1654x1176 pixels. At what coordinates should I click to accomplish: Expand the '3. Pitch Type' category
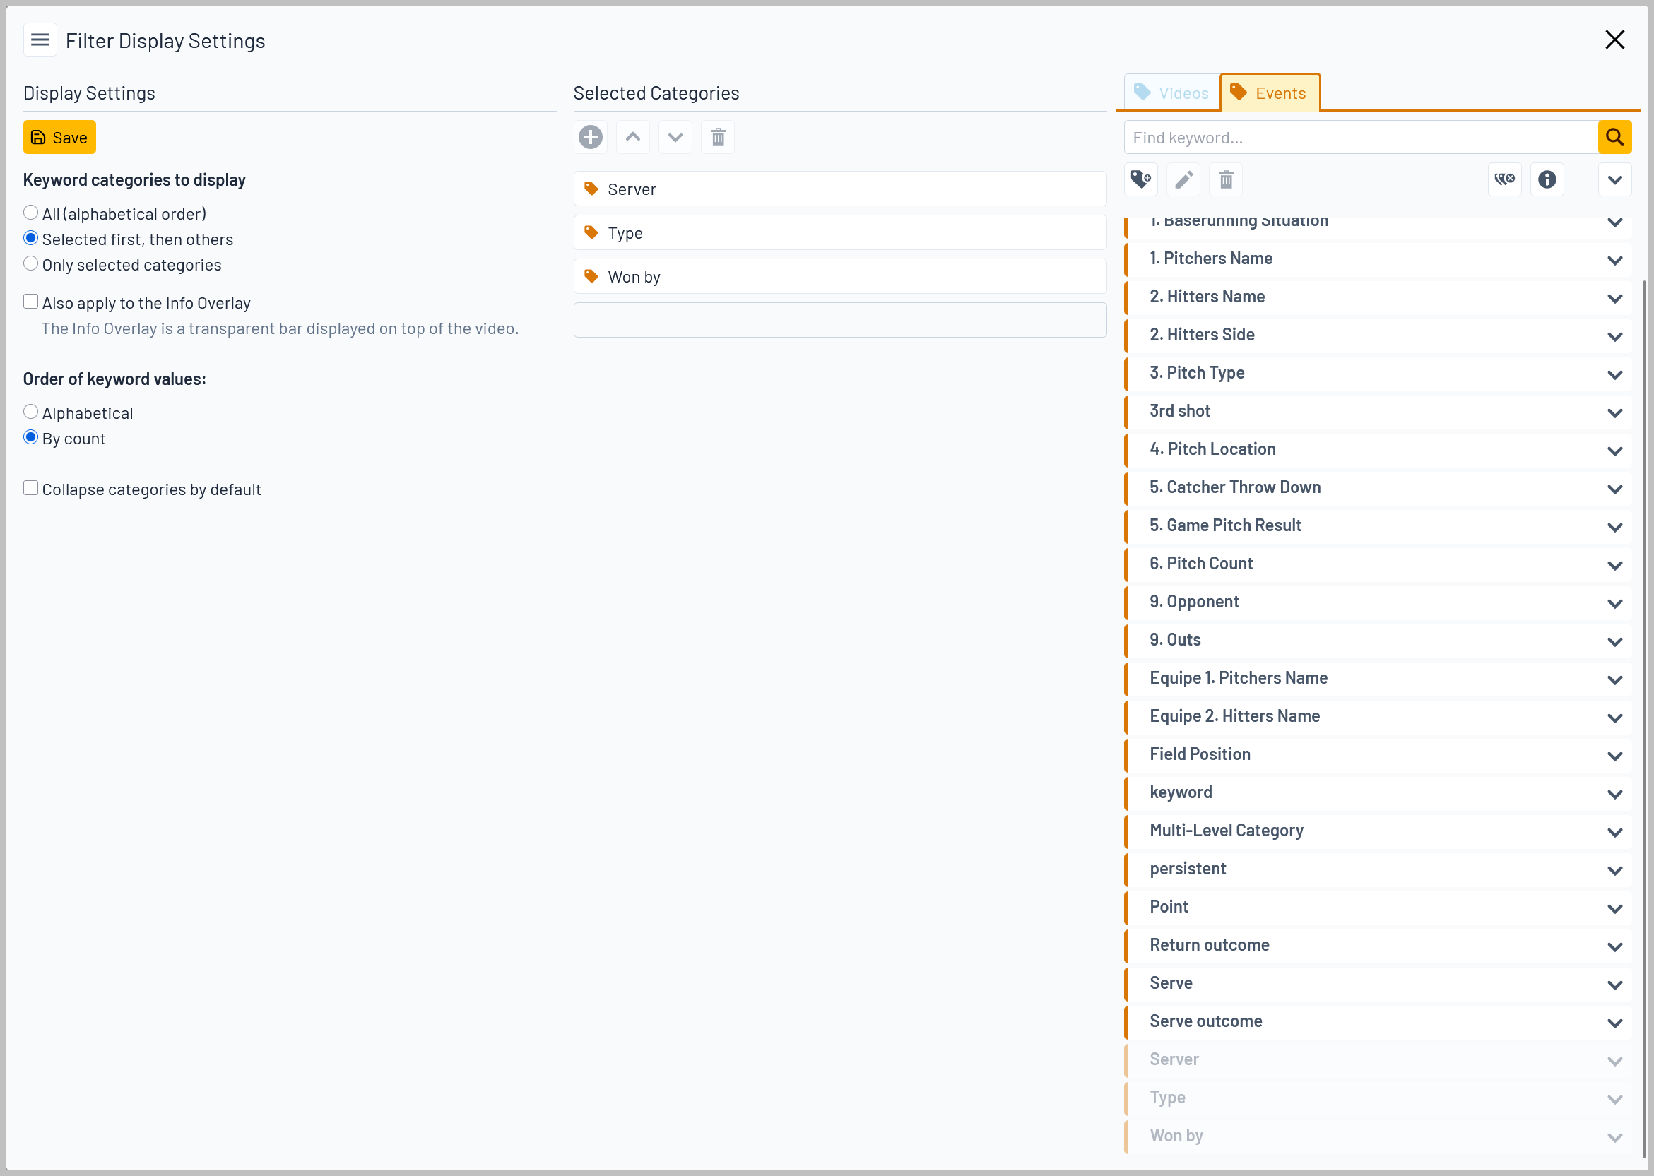tap(1614, 374)
